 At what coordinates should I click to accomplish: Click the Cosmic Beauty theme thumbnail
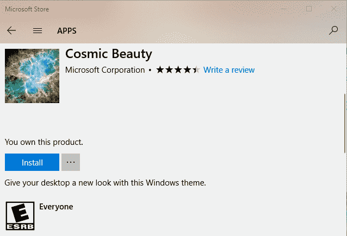[32, 76]
